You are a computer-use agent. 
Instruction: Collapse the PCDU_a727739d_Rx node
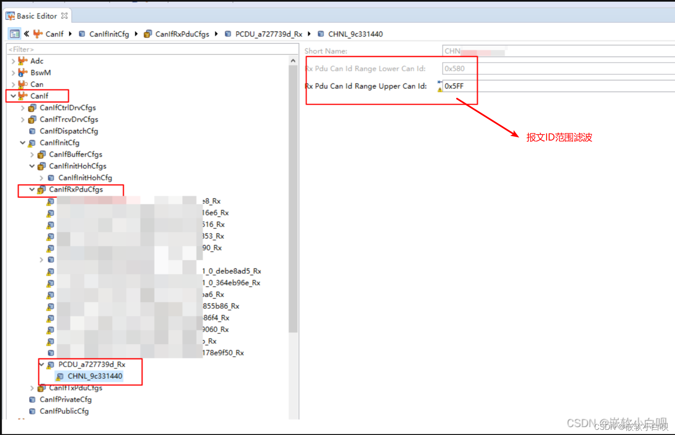click(42, 365)
